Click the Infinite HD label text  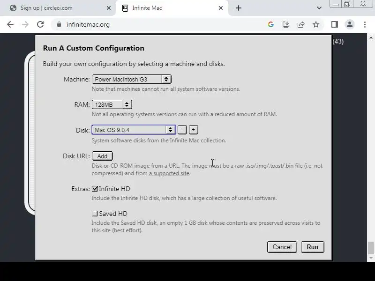click(114, 189)
